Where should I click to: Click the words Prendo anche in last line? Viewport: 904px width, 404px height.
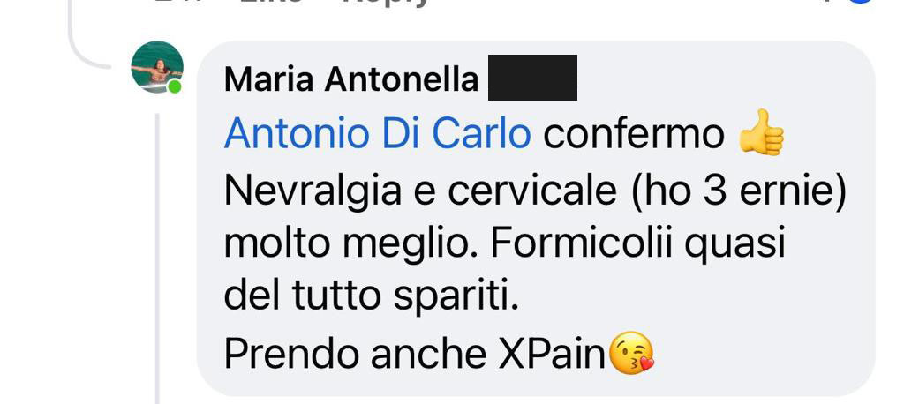tap(355, 354)
